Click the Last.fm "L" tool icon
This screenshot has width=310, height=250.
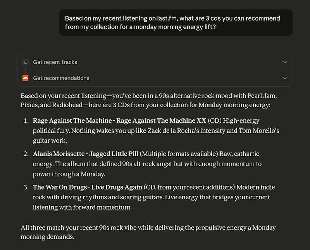click(x=26, y=62)
